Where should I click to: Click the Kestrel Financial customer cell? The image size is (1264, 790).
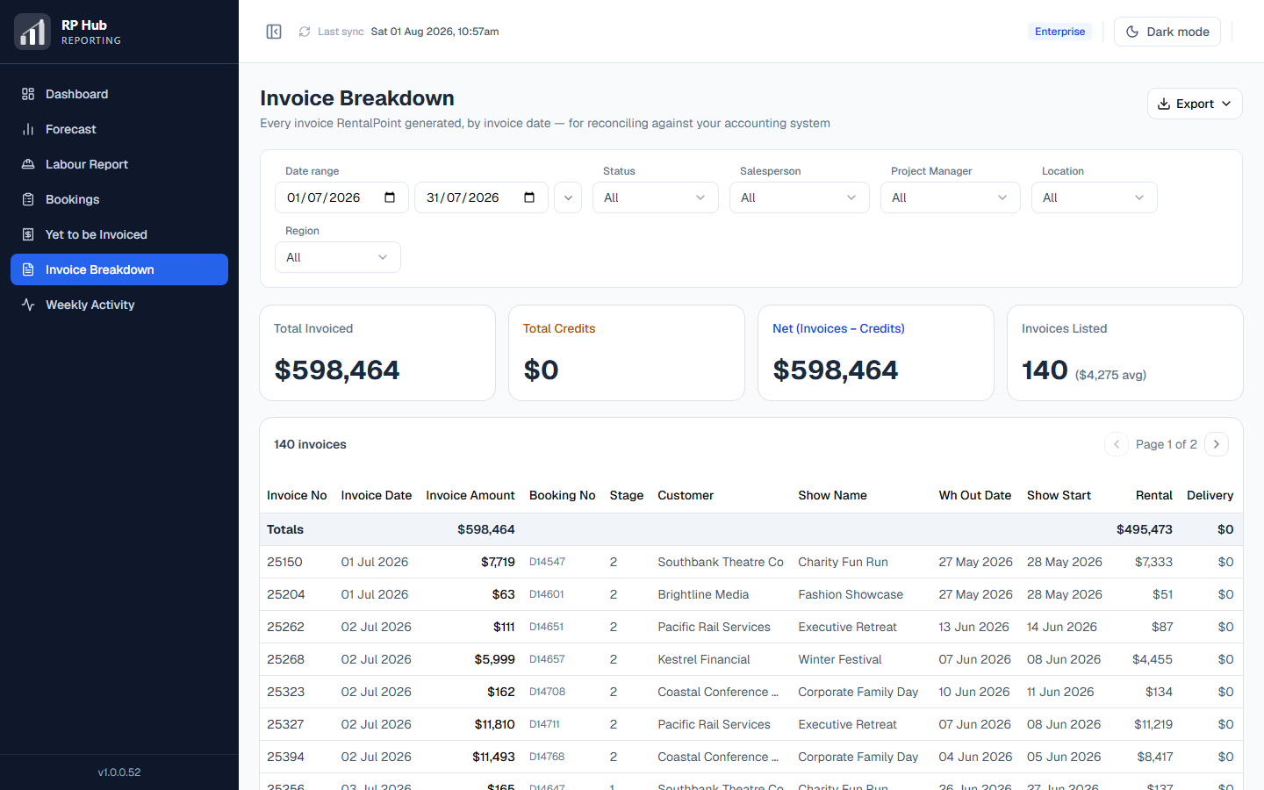pos(704,659)
